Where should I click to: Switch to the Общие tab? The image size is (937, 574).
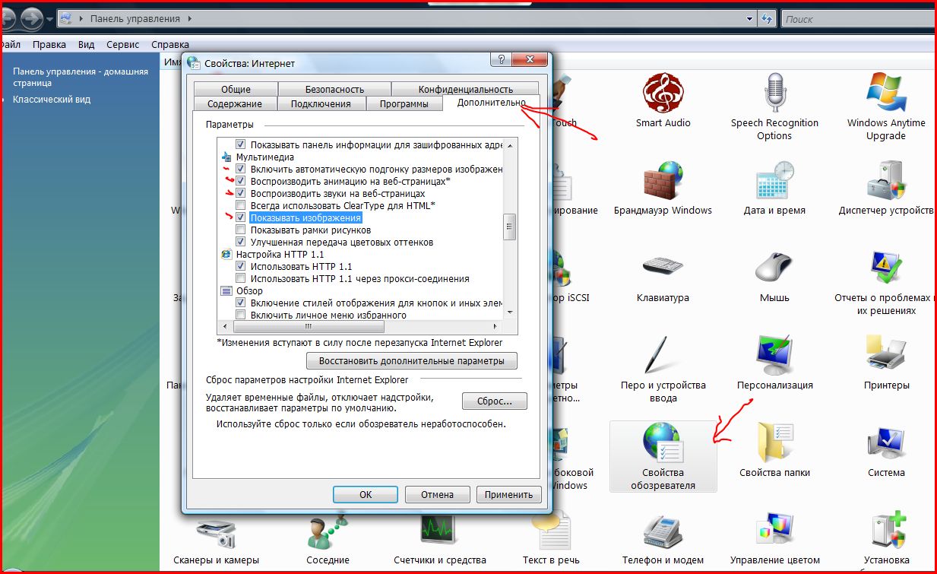point(236,89)
